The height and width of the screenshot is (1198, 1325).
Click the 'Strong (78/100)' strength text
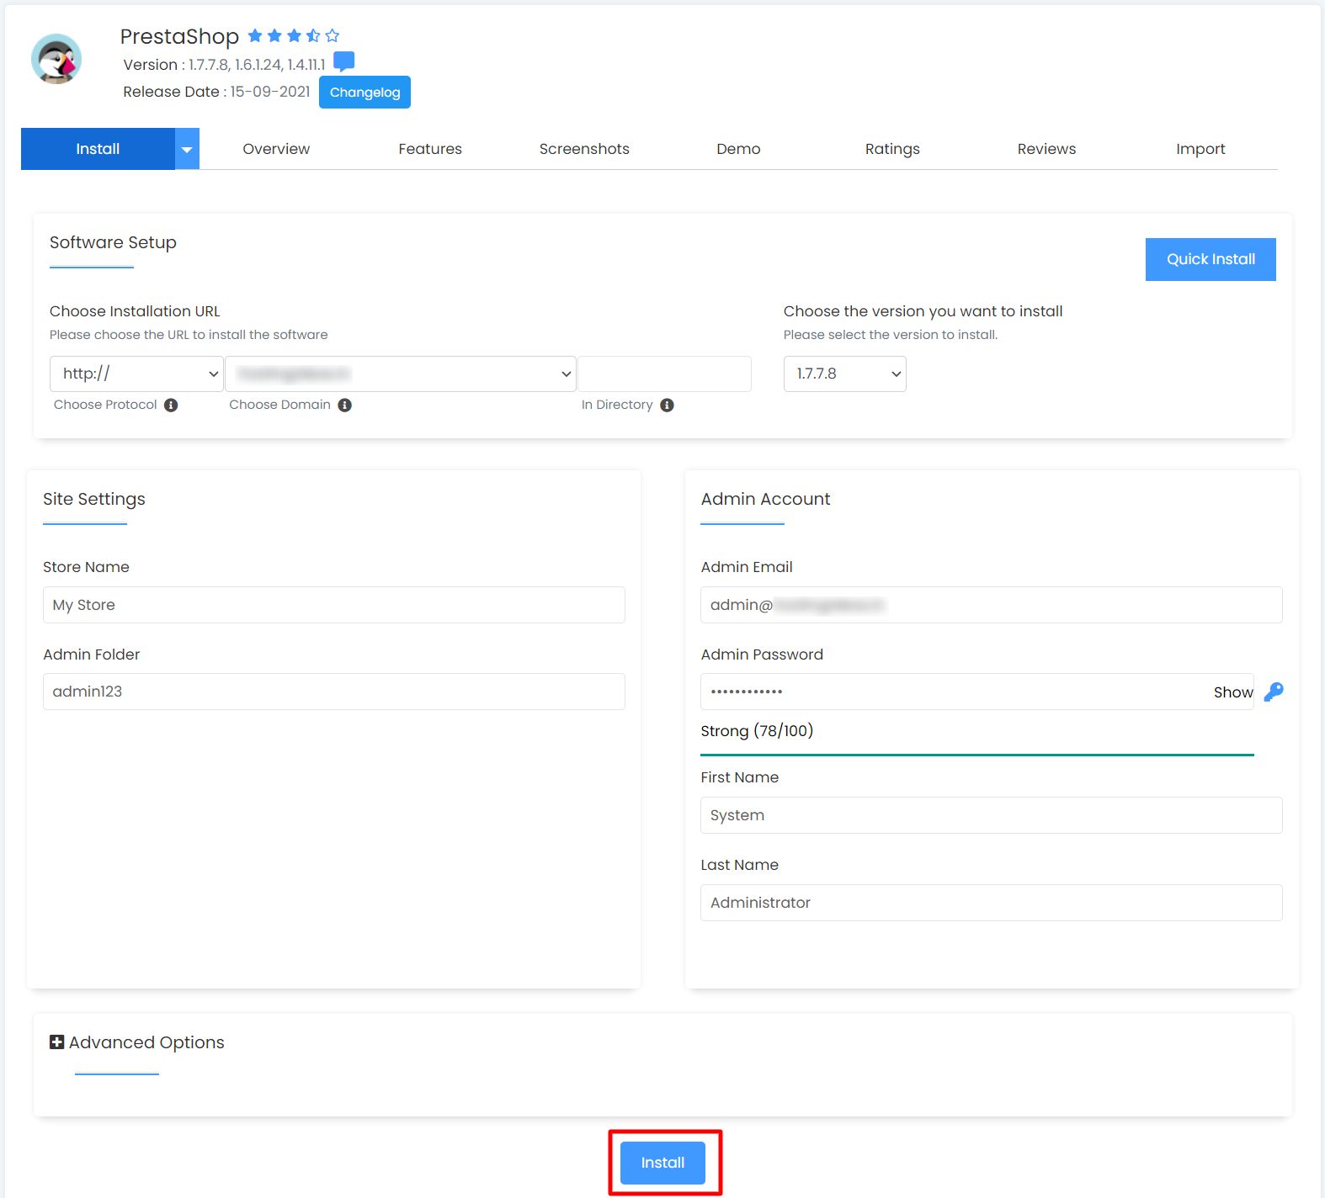point(757,730)
